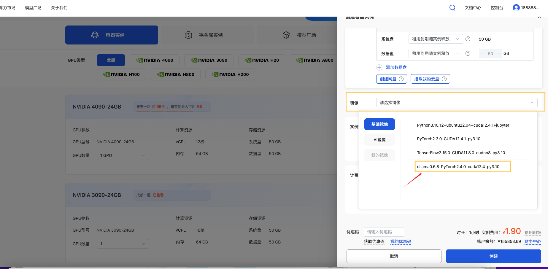Click the 挂载我的云盘 button

tap(430, 79)
